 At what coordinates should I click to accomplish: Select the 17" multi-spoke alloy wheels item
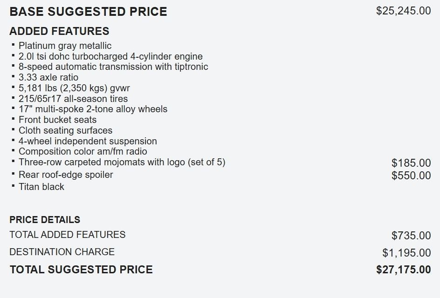(93, 109)
